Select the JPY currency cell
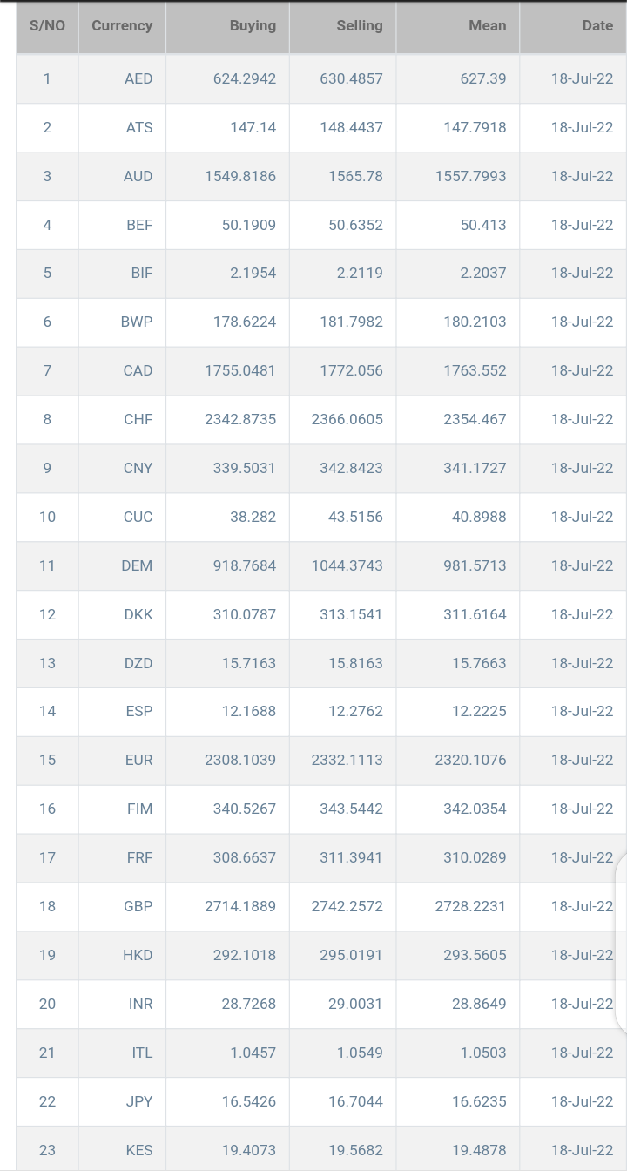 click(138, 1101)
